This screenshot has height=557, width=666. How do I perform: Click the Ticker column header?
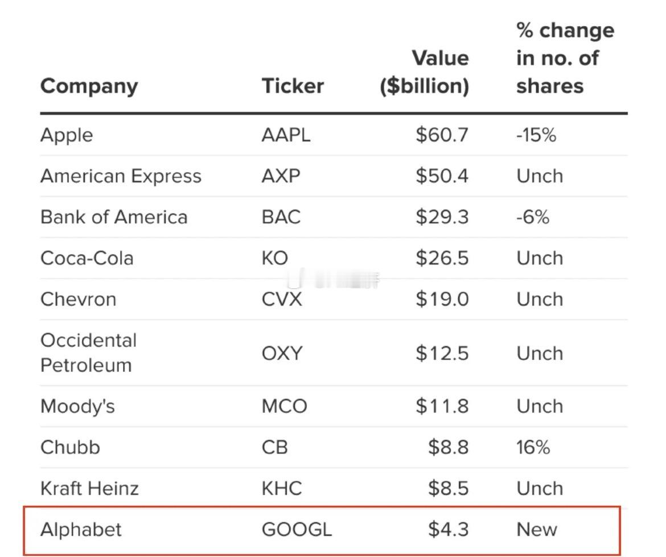tap(293, 86)
